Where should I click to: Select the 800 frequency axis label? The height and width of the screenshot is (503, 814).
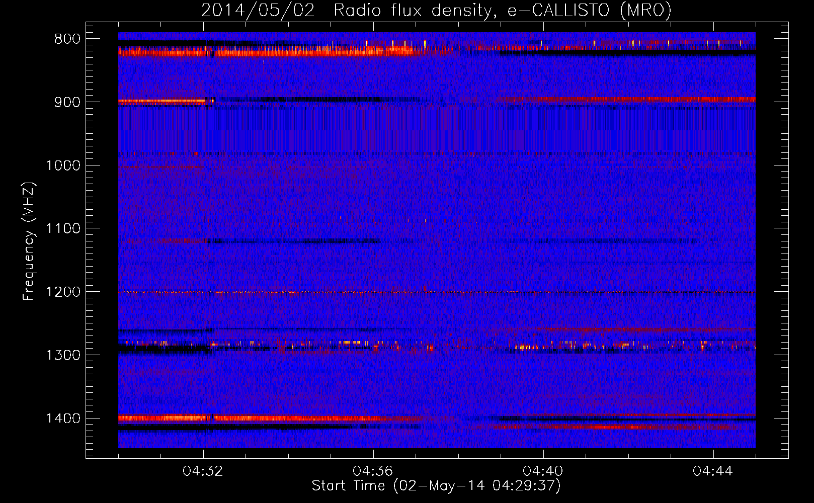(67, 39)
